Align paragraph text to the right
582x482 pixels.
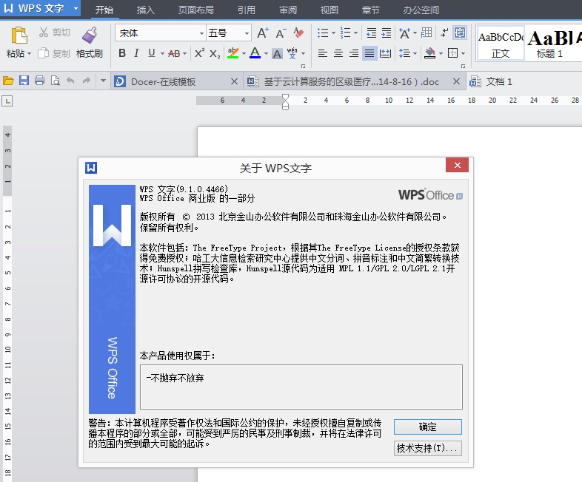point(354,54)
